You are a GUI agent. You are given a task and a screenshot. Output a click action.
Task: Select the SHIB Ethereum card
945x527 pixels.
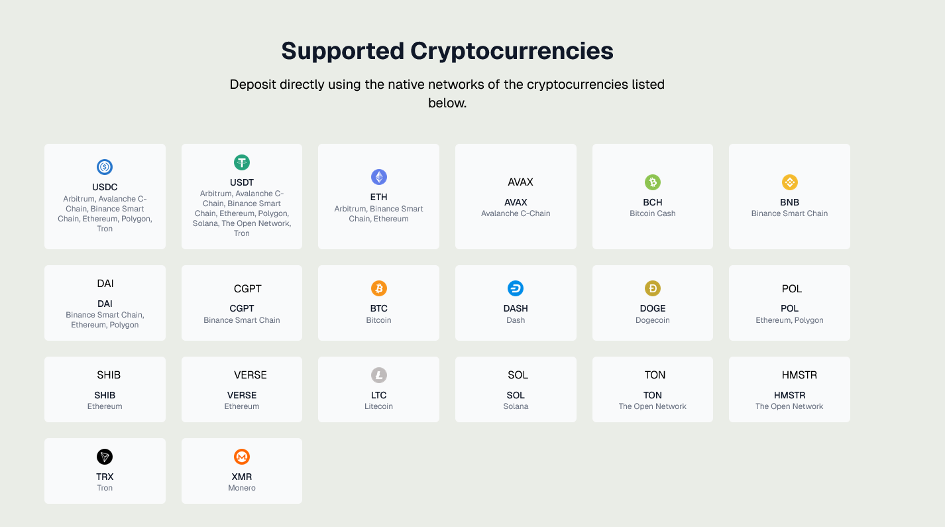[105, 389]
